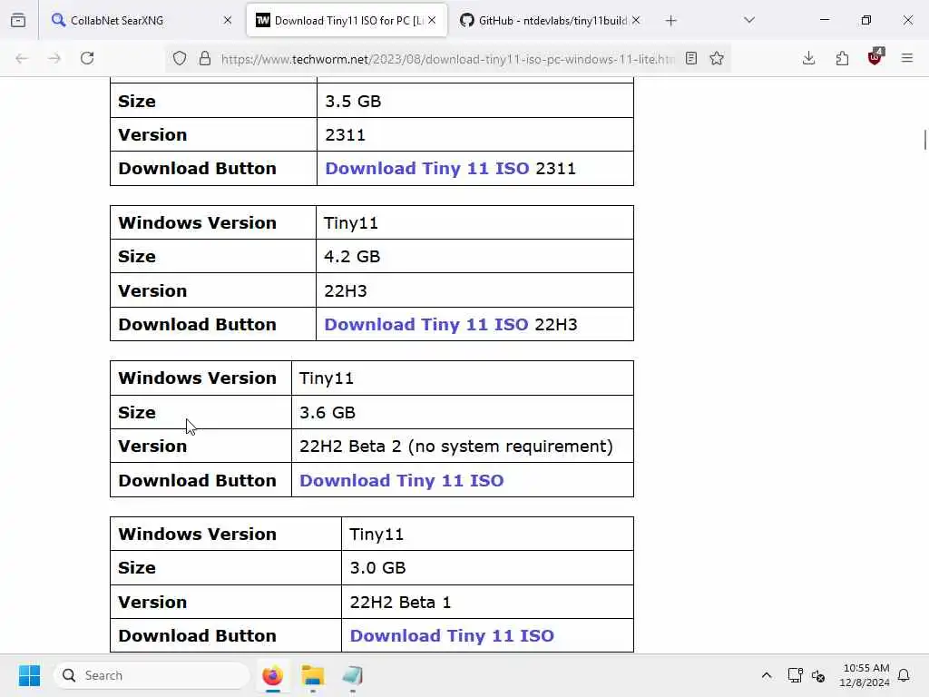Open the clock showing 10:55 AM 12/8/2024
This screenshot has height=697, width=929.
865,675
